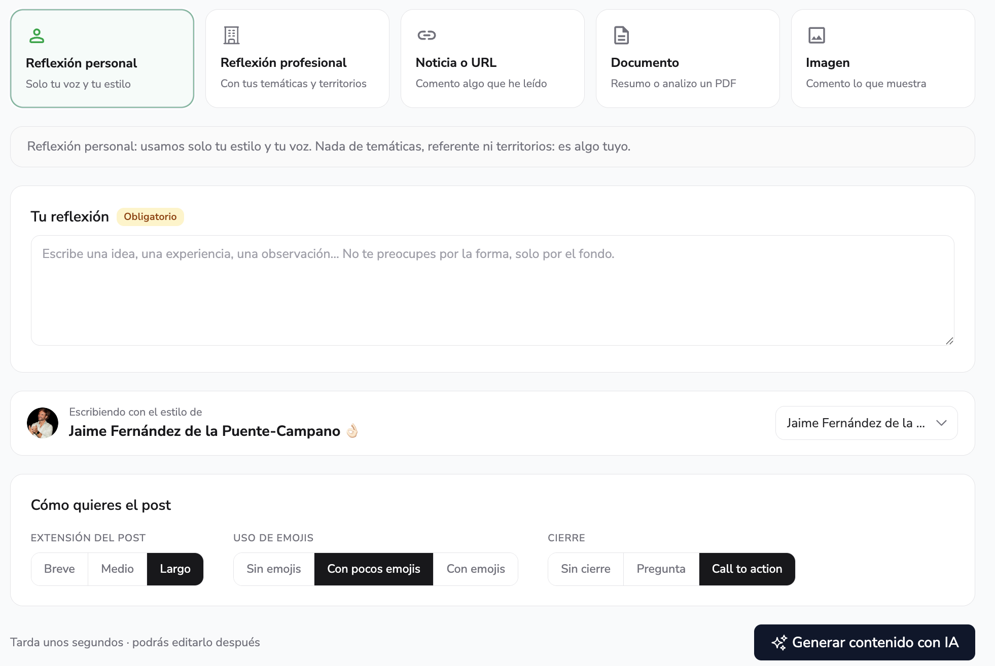Image resolution: width=995 pixels, height=666 pixels.
Task: Switch emoji usage to Con emojis
Action: coord(476,569)
